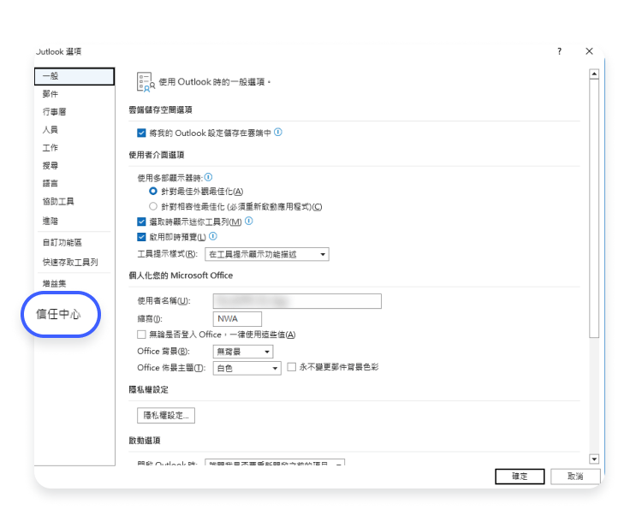Click the 使用者名稱 input field
Viewport: 642px width, 527px height.
297,301
